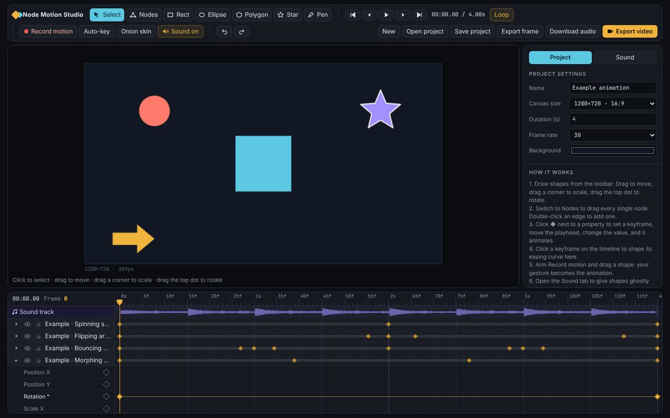
Task: Click the Sound track waveform
Action: click(x=389, y=312)
